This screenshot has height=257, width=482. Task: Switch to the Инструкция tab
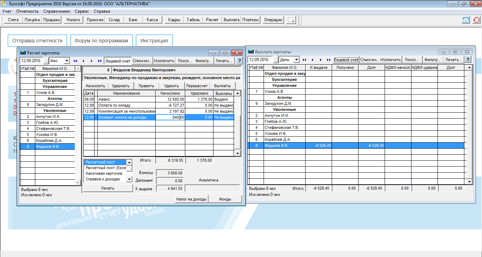(154, 41)
